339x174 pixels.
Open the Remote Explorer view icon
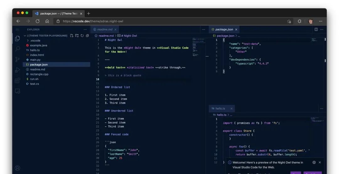[x=18, y=91]
